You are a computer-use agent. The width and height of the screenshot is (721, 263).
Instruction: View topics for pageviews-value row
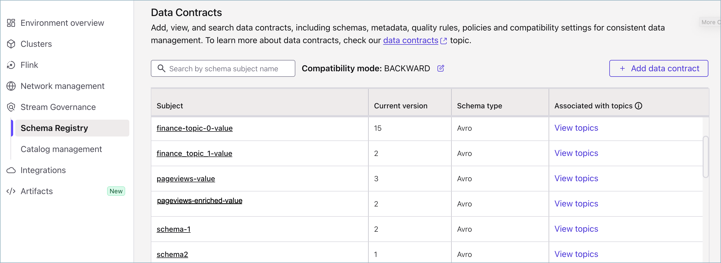point(576,178)
